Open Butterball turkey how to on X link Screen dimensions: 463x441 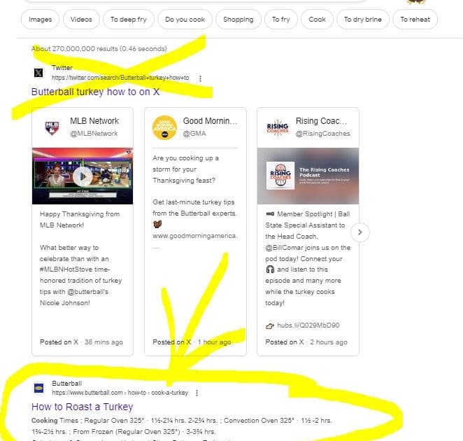(x=95, y=92)
